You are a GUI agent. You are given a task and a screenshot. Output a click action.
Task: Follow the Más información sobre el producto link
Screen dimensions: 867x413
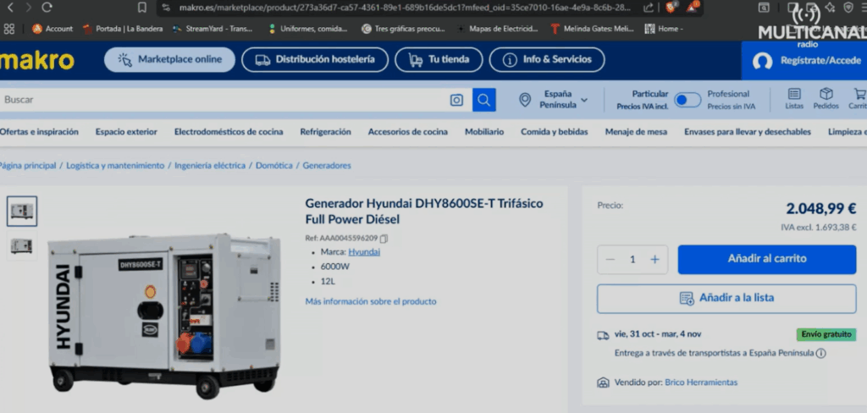[x=370, y=301]
